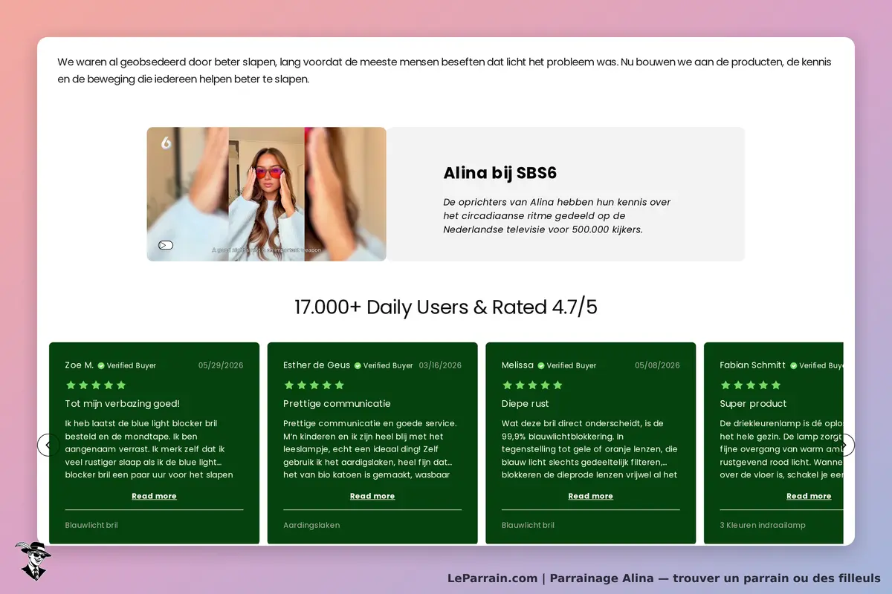Click review title 'Super product'
This screenshot has width=892, height=594.
(753, 404)
